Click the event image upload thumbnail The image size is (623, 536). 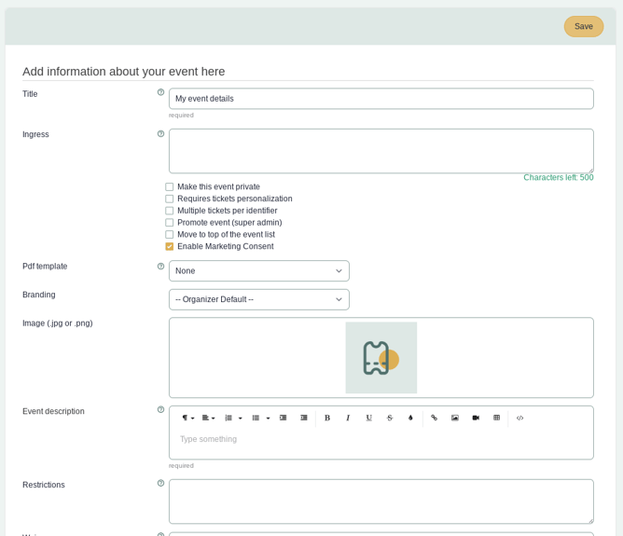coord(381,358)
